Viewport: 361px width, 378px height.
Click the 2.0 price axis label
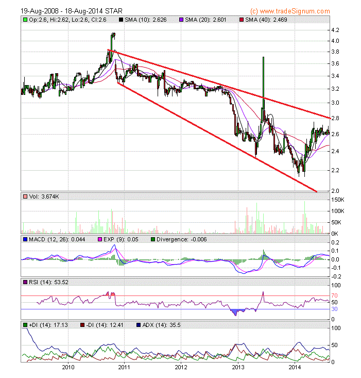(x=335, y=191)
